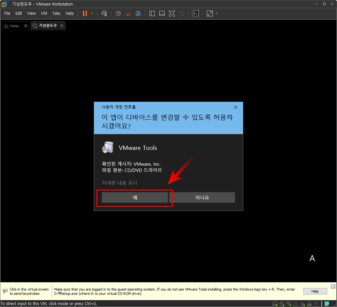
Task: Open the View menu
Action: pyautogui.click(x=31, y=13)
